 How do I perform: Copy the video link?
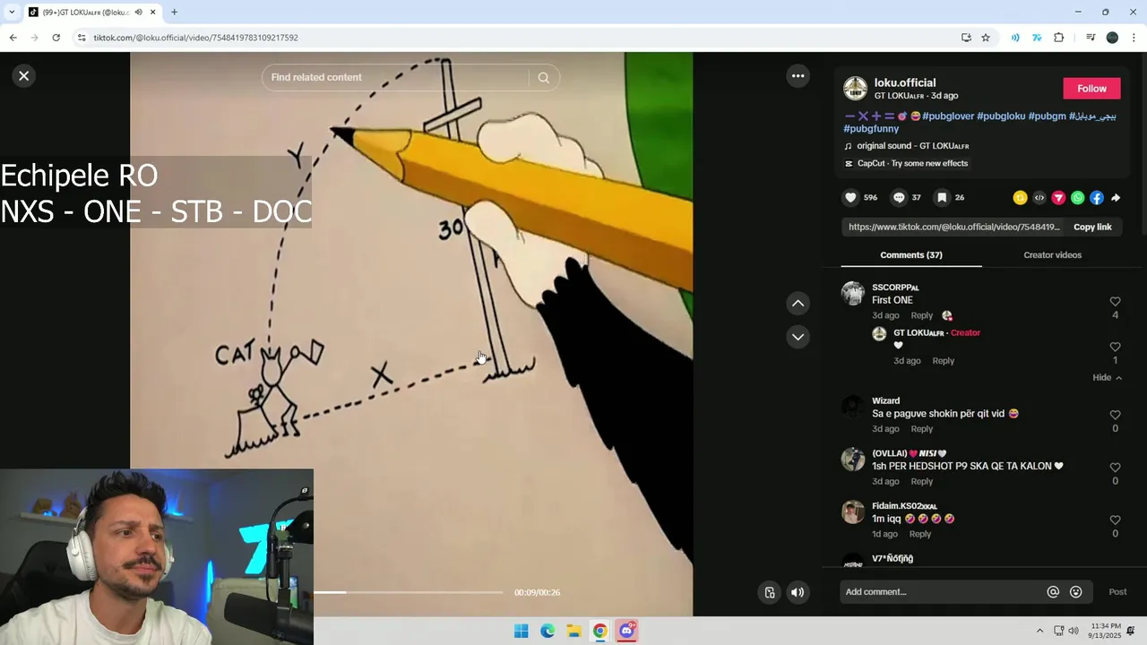[1092, 228]
